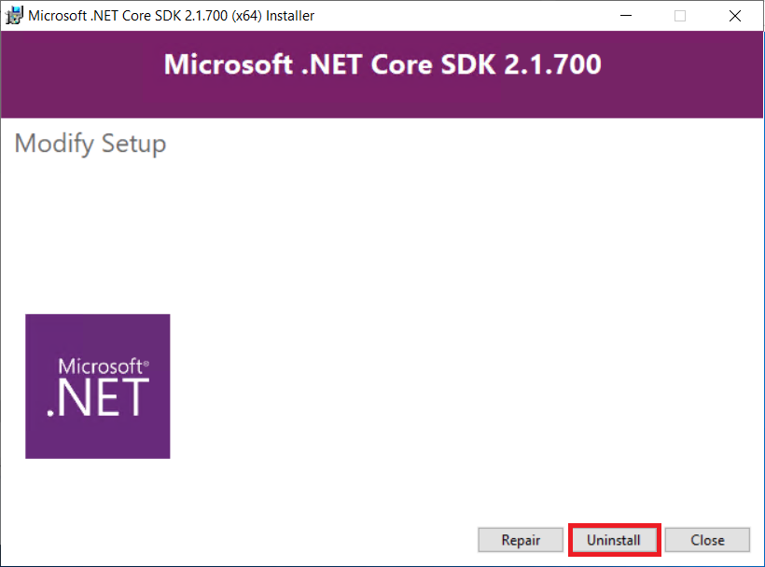
Task: Minimize the installer window
Action: tap(626, 16)
